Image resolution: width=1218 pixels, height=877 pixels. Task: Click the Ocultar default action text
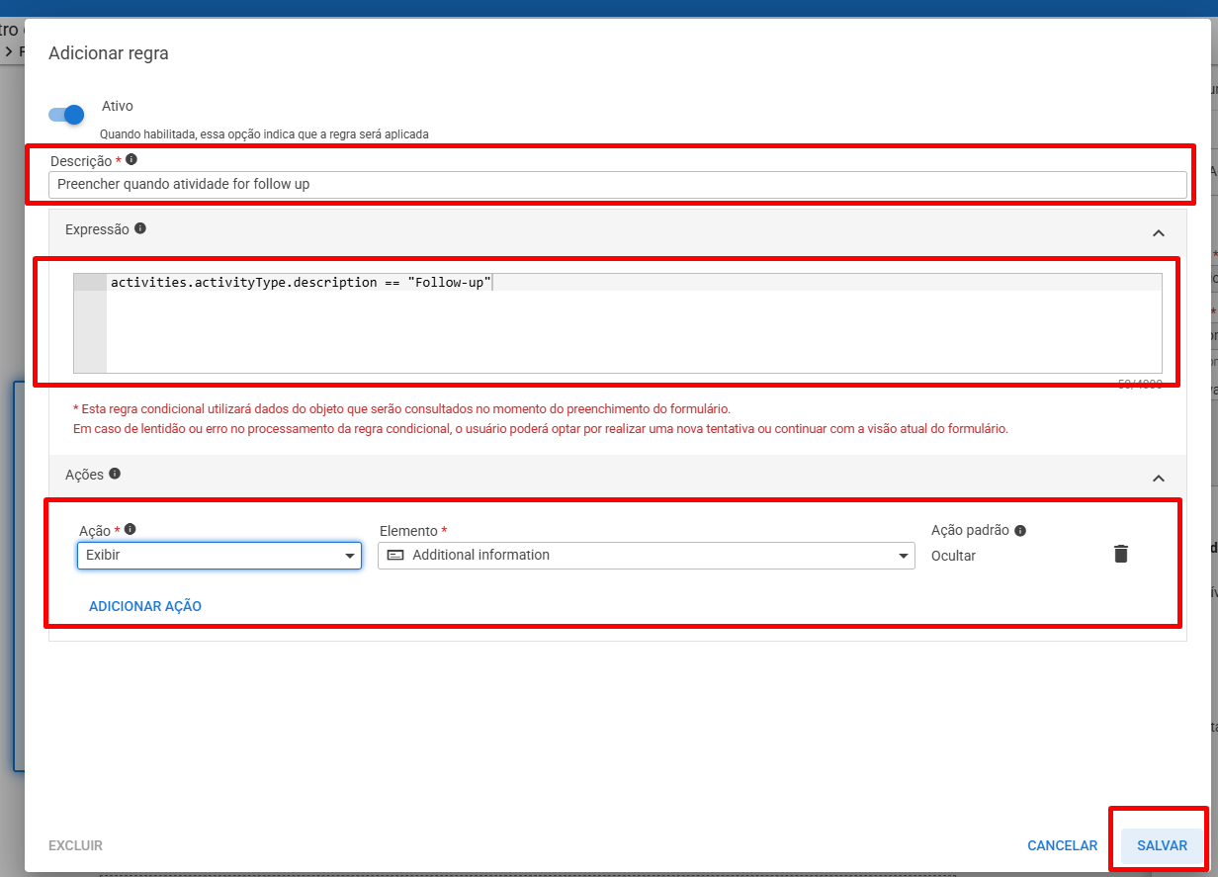point(953,556)
